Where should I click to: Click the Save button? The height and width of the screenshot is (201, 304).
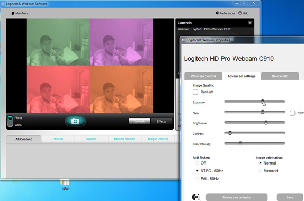tap(290, 197)
